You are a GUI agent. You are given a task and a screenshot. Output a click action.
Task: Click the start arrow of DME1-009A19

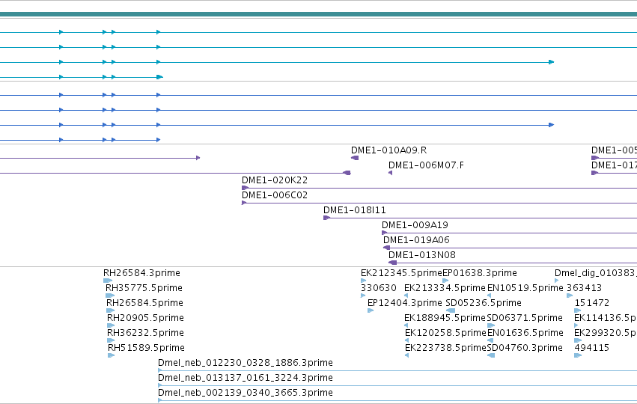tap(384, 233)
